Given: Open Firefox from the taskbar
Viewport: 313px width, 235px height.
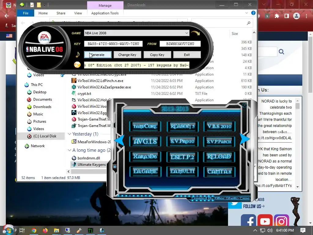Looking at the screenshot, I should coord(45,230).
